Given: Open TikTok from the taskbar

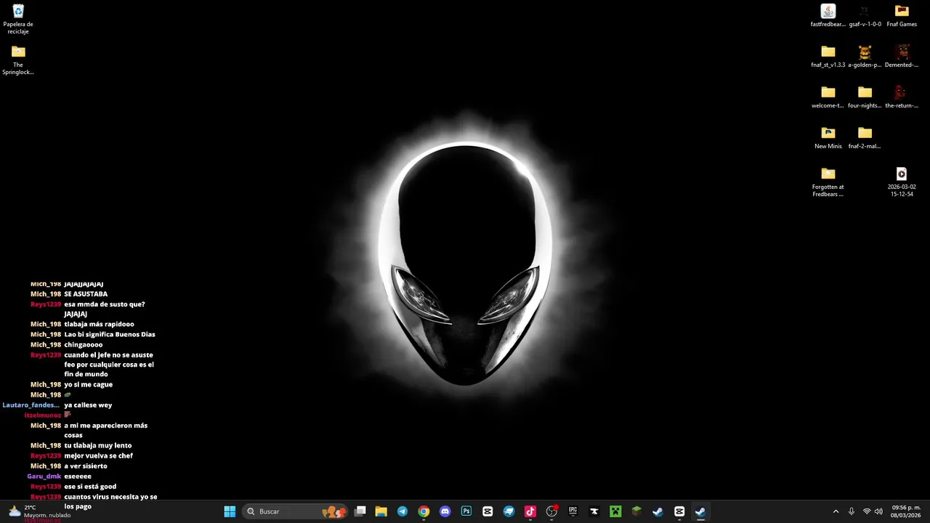Looking at the screenshot, I should 530,511.
